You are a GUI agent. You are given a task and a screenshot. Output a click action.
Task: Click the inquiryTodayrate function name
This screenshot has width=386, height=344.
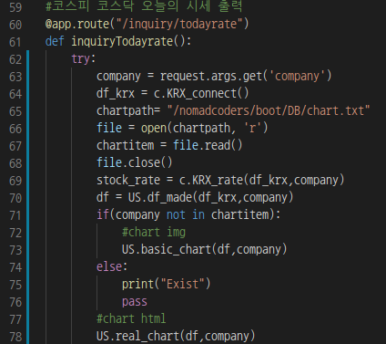point(122,41)
